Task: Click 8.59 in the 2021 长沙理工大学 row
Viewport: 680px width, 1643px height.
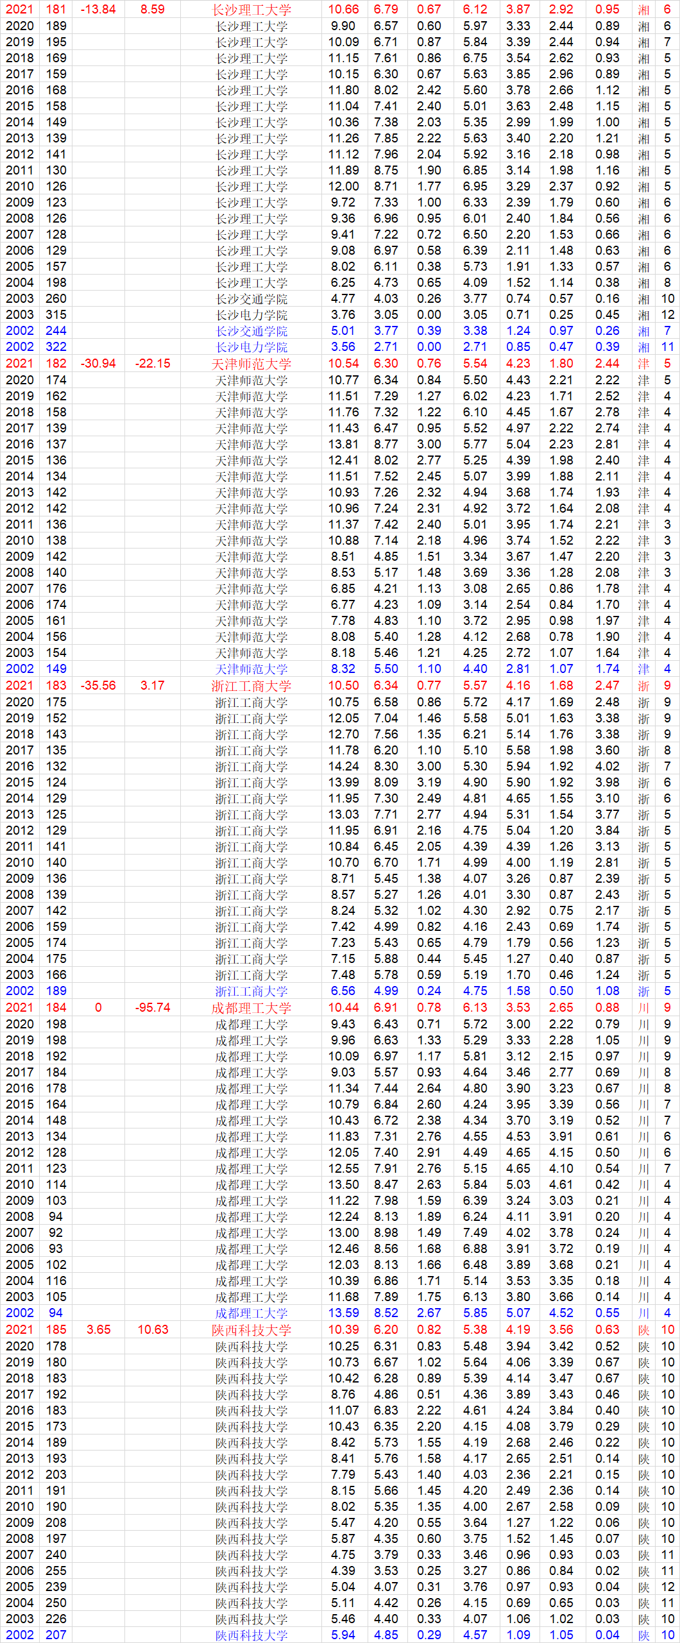Action: (153, 10)
